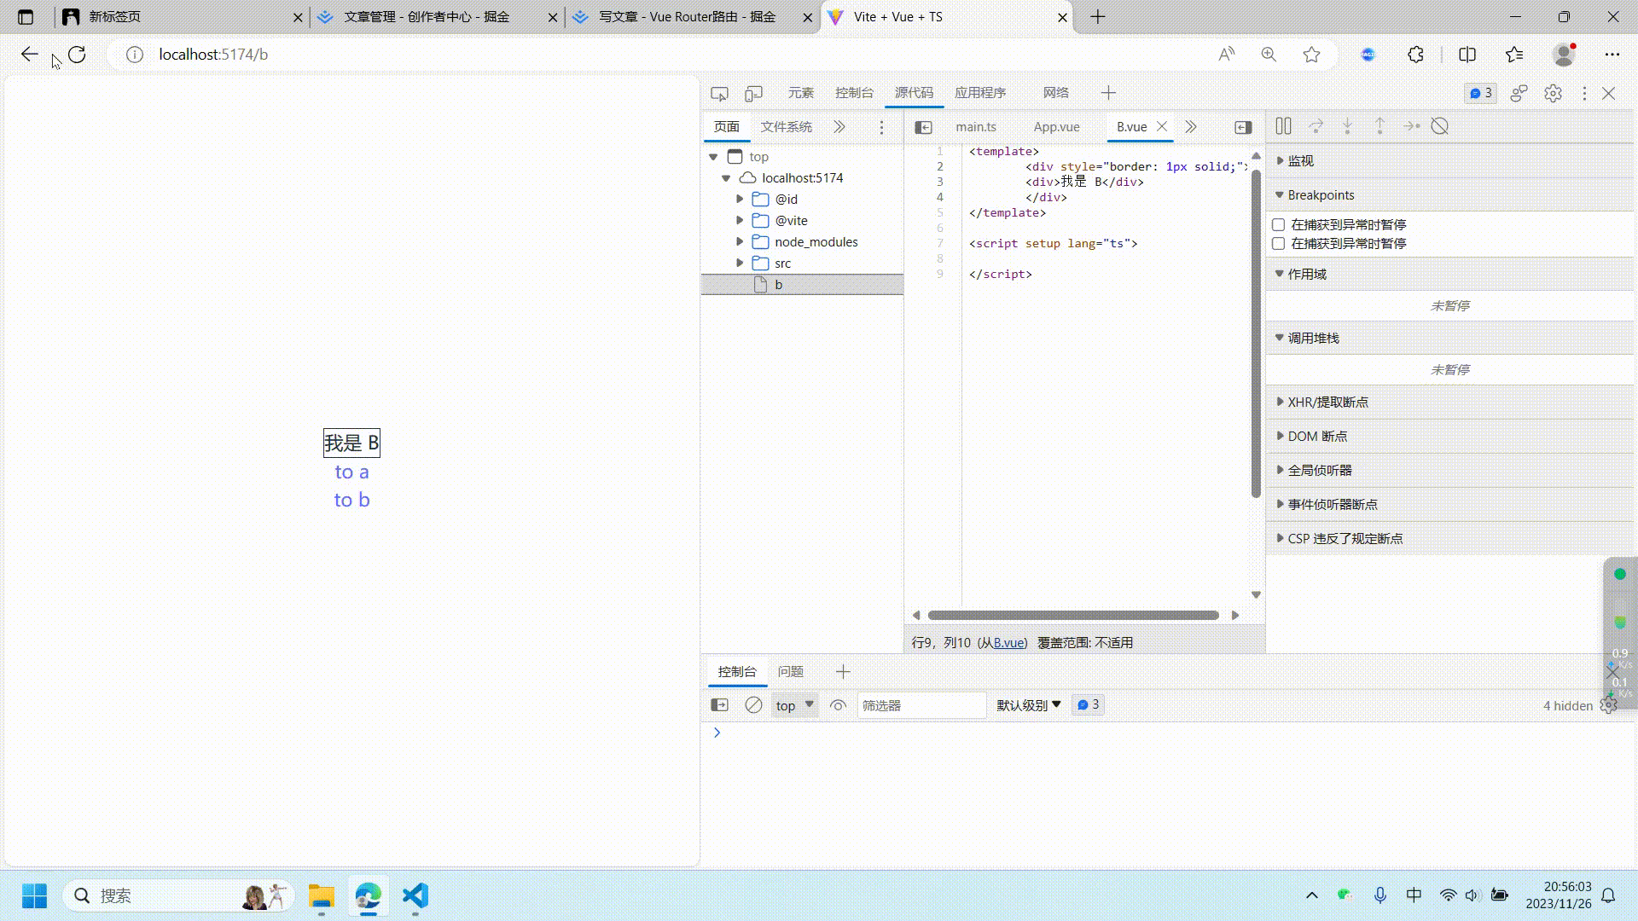Switch to the 网络 Network tab
The height and width of the screenshot is (921, 1638).
click(1055, 93)
